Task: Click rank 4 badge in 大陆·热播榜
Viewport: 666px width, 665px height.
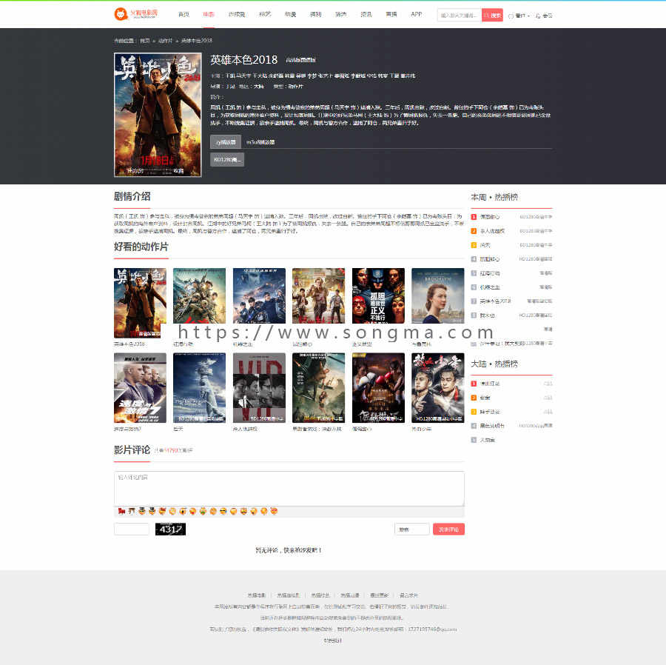Action: tap(474, 426)
